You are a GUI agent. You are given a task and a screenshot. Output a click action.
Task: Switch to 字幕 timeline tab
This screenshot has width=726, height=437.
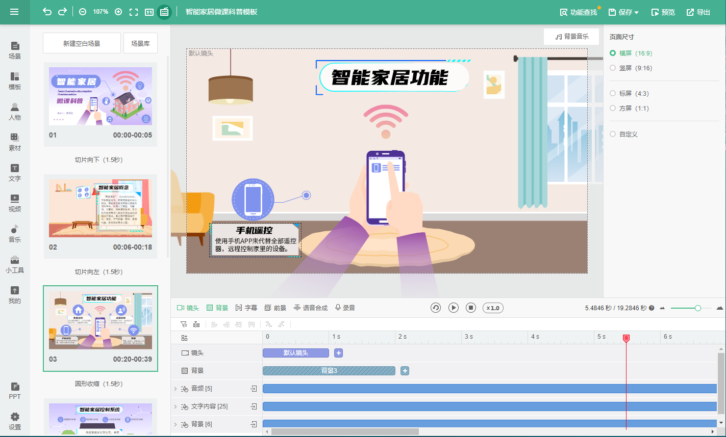point(246,308)
